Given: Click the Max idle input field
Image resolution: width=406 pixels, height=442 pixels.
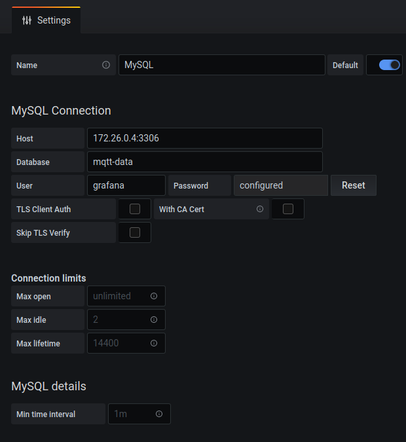Looking at the screenshot, I should pos(126,320).
